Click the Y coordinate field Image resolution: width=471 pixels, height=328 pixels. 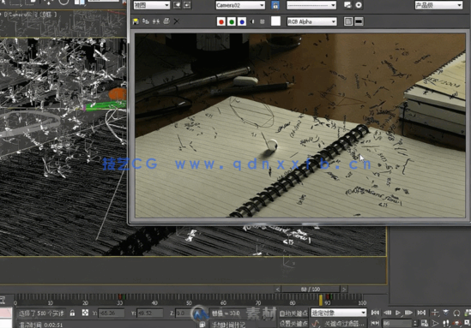point(149,313)
